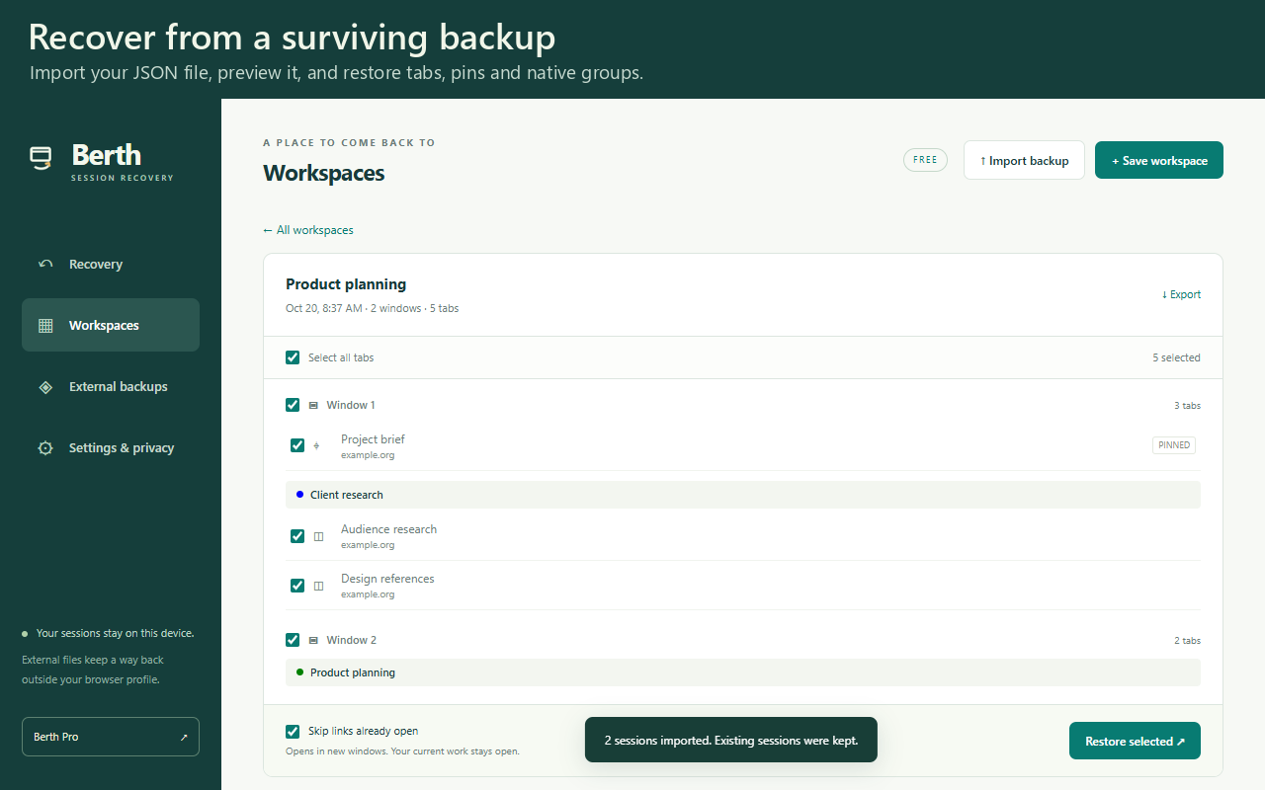Click the Window 2 window icon
This screenshot has height=790, width=1265.
[x=313, y=640]
